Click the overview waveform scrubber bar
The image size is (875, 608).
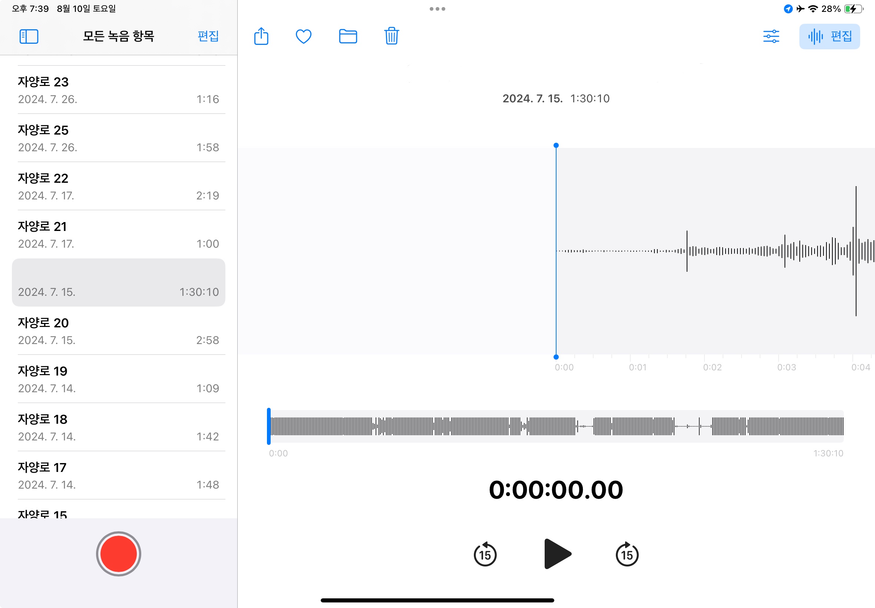click(556, 426)
